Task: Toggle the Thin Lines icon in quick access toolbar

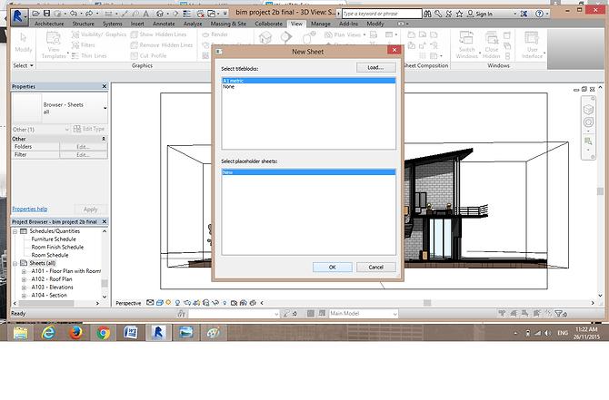Action: click(187, 14)
